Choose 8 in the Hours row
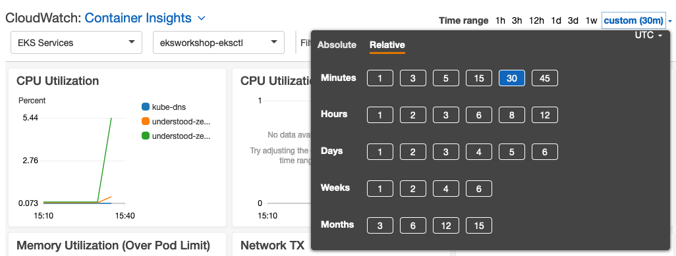 coord(512,115)
